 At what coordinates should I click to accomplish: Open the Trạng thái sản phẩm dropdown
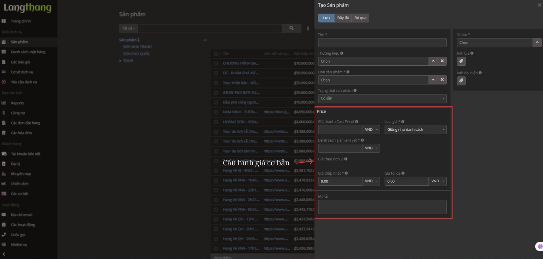382,99
